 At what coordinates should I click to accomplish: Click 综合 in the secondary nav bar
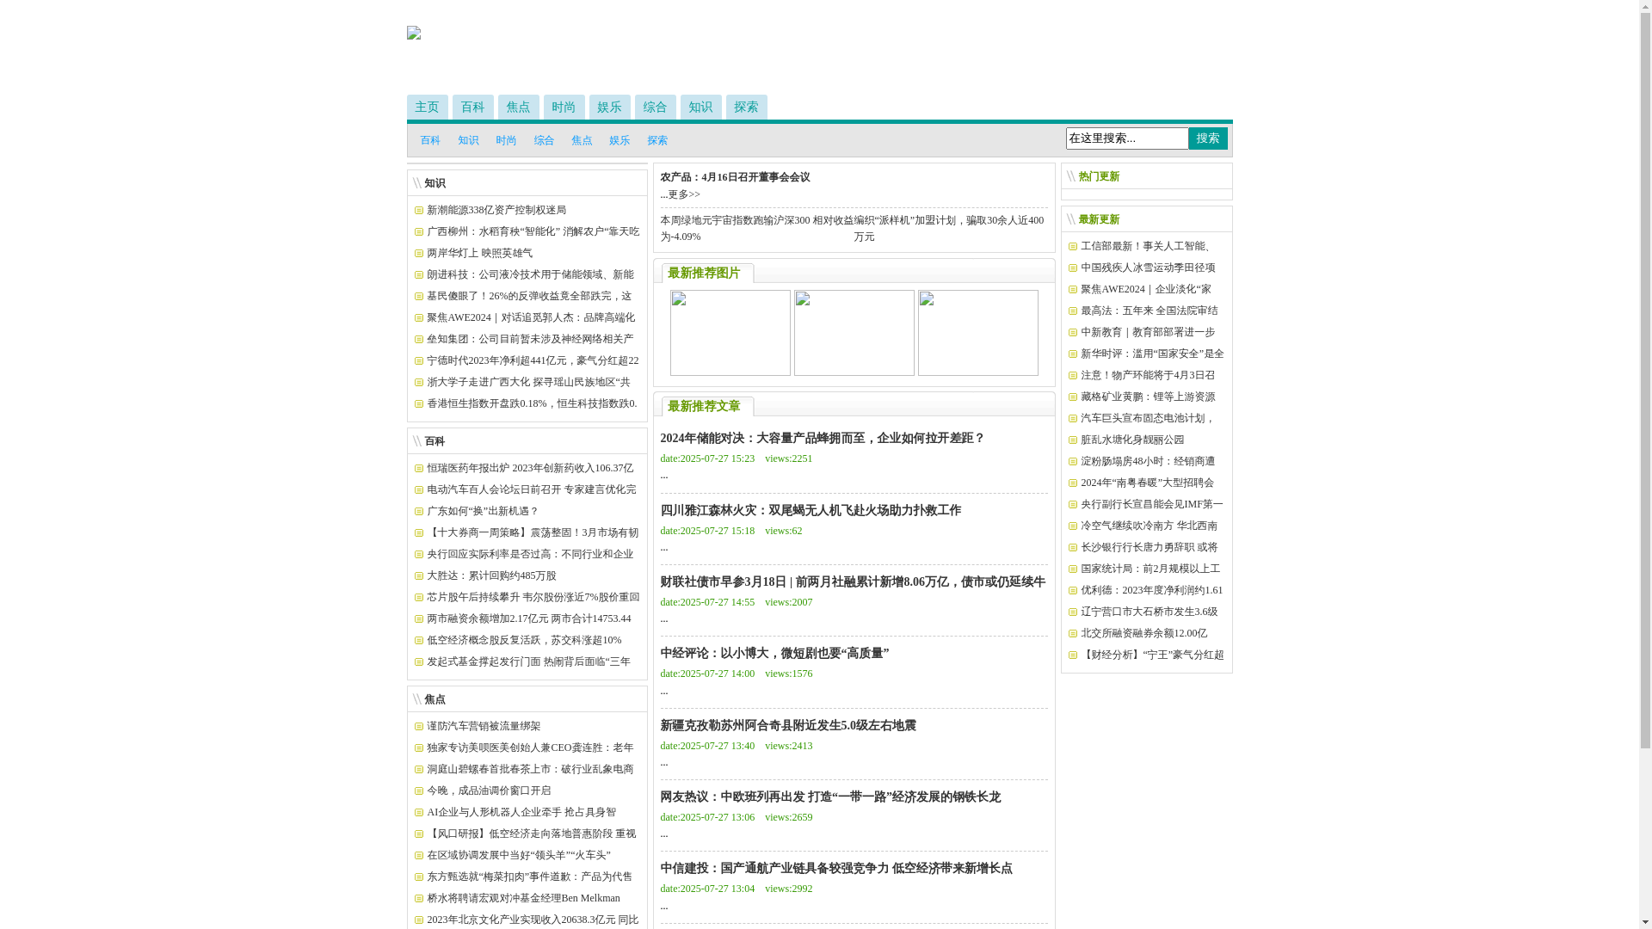pos(544,140)
